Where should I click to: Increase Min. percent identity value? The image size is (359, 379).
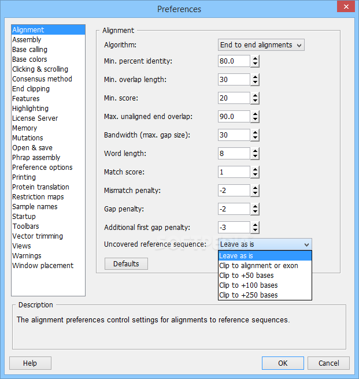coord(255,58)
